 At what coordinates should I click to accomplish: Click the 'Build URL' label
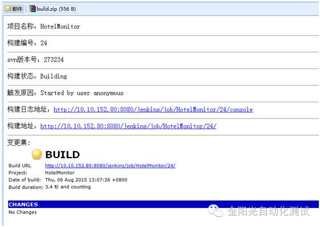(20, 166)
